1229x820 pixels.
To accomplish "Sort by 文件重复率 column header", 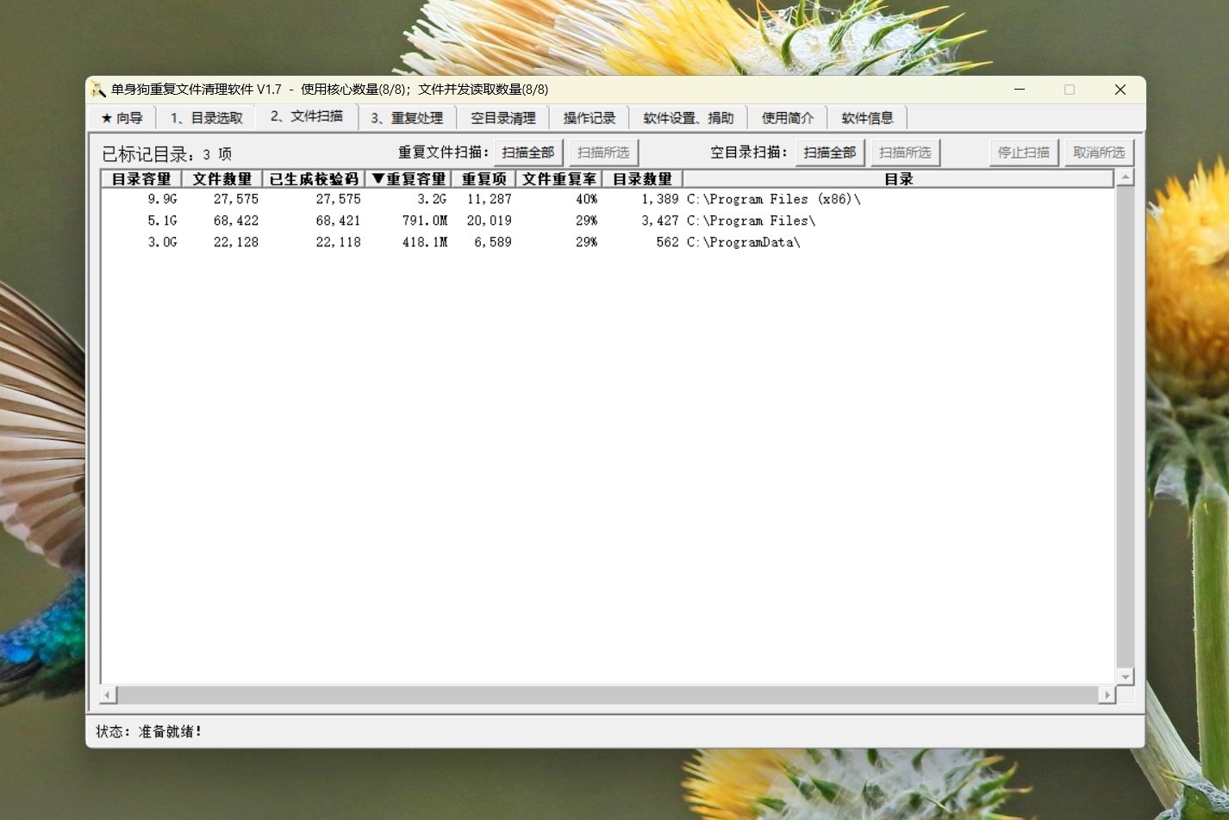I will click(x=558, y=179).
